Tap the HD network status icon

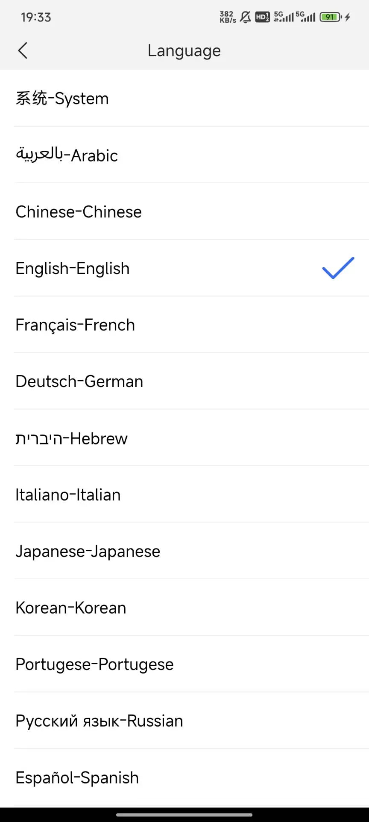(262, 17)
